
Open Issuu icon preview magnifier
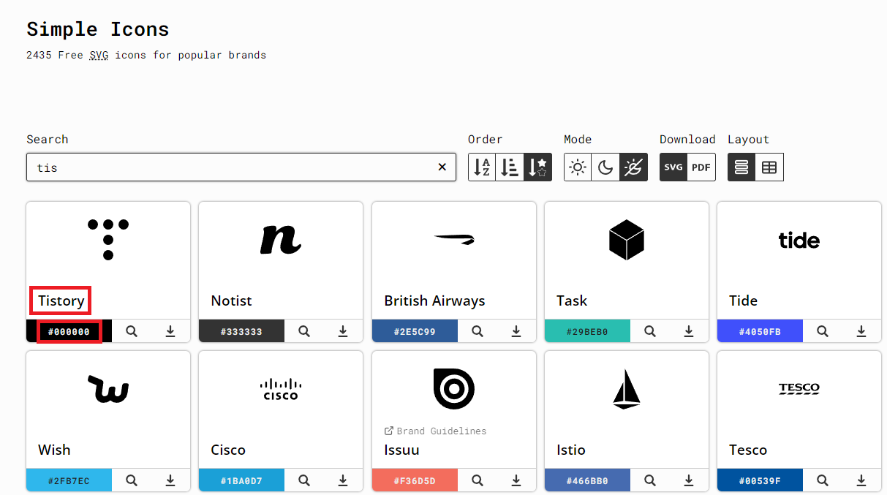point(478,480)
